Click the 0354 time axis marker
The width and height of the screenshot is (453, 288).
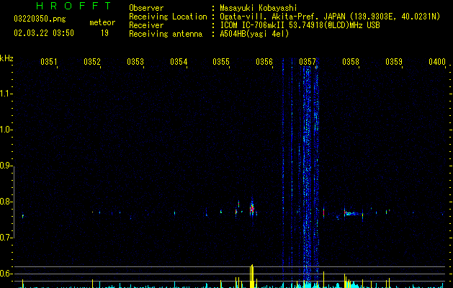179,61
